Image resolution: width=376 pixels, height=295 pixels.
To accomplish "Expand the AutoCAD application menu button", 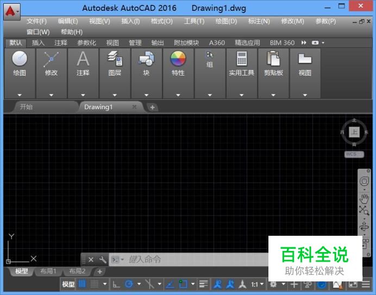I will click(x=12, y=10).
